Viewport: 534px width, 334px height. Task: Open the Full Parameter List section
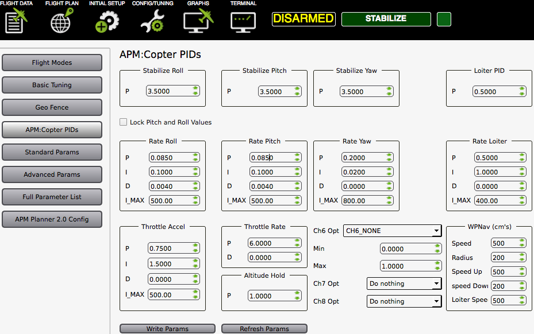click(x=52, y=197)
